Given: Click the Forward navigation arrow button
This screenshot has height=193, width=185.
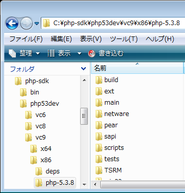Looking at the screenshot, I should coord(26,23).
